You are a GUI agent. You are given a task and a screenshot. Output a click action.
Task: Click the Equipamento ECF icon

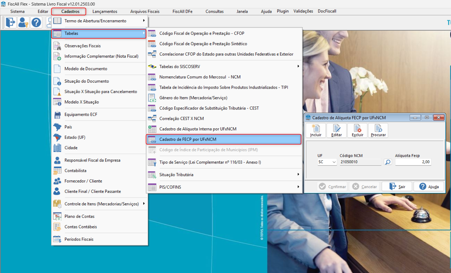[x=57, y=114]
